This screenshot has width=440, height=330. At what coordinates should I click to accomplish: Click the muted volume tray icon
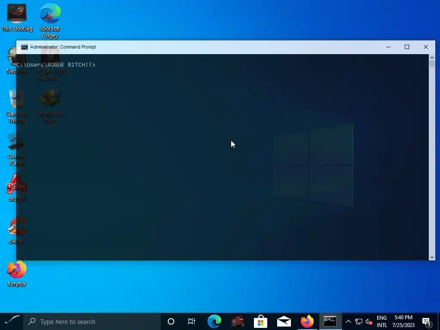[x=369, y=321]
